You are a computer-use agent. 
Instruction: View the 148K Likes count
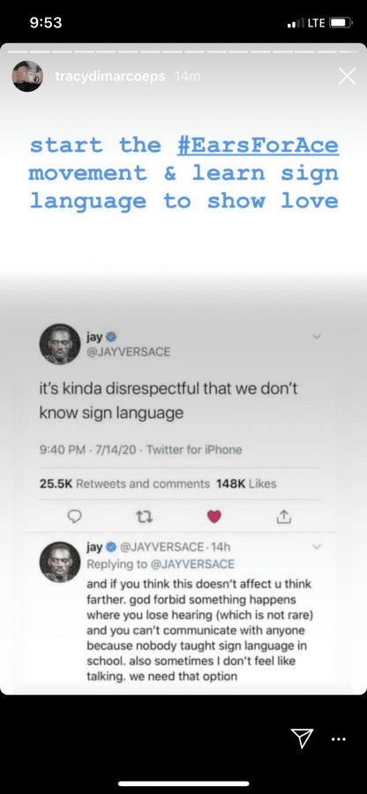click(x=246, y=483)
